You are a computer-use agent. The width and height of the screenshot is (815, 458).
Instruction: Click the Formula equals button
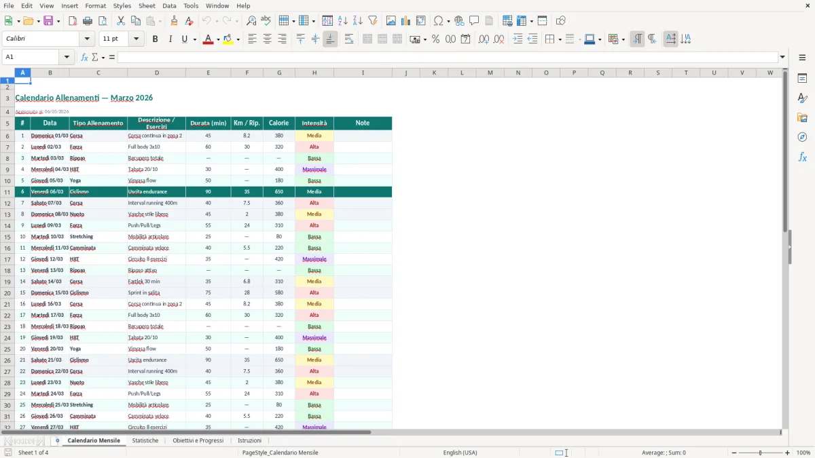pyautogui.click(x=112, y=57)
